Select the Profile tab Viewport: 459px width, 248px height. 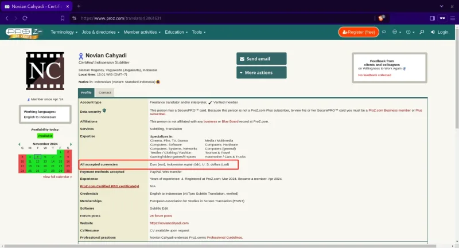pyautogui.click(x=86, y=93)
